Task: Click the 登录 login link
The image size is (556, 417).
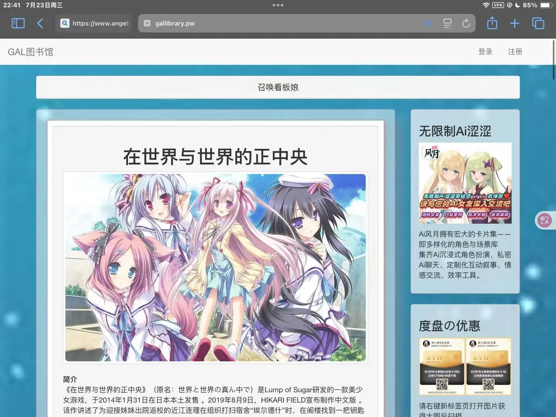Action: click(x=485, y=52)
